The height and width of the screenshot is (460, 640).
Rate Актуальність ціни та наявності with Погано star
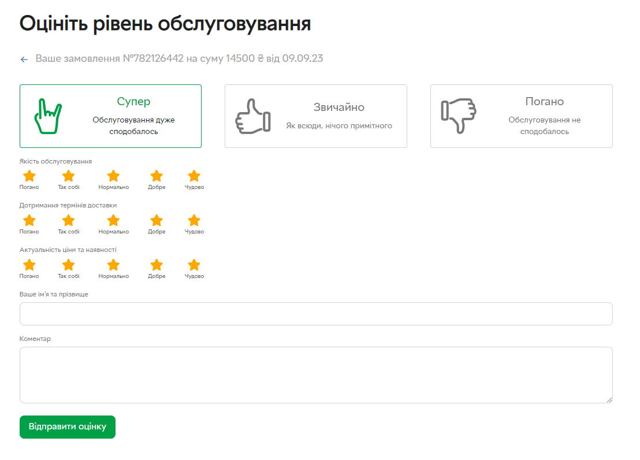coord(29,265)
